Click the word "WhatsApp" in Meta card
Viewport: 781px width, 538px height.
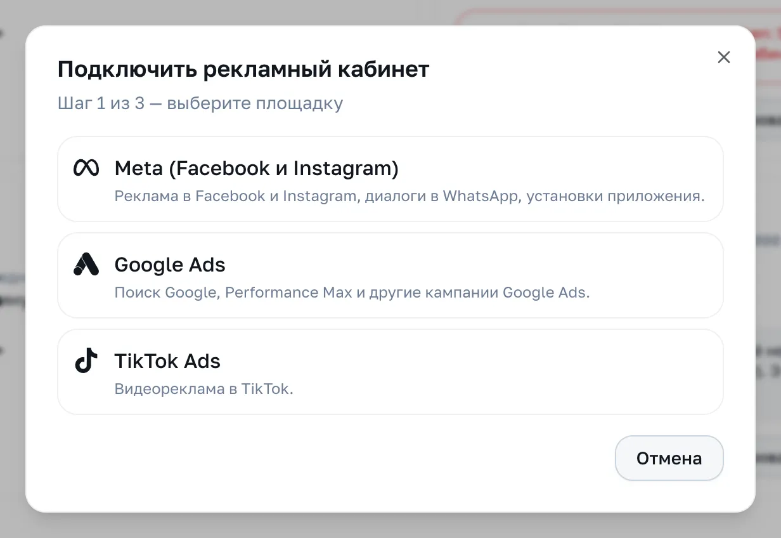[480, 196]
